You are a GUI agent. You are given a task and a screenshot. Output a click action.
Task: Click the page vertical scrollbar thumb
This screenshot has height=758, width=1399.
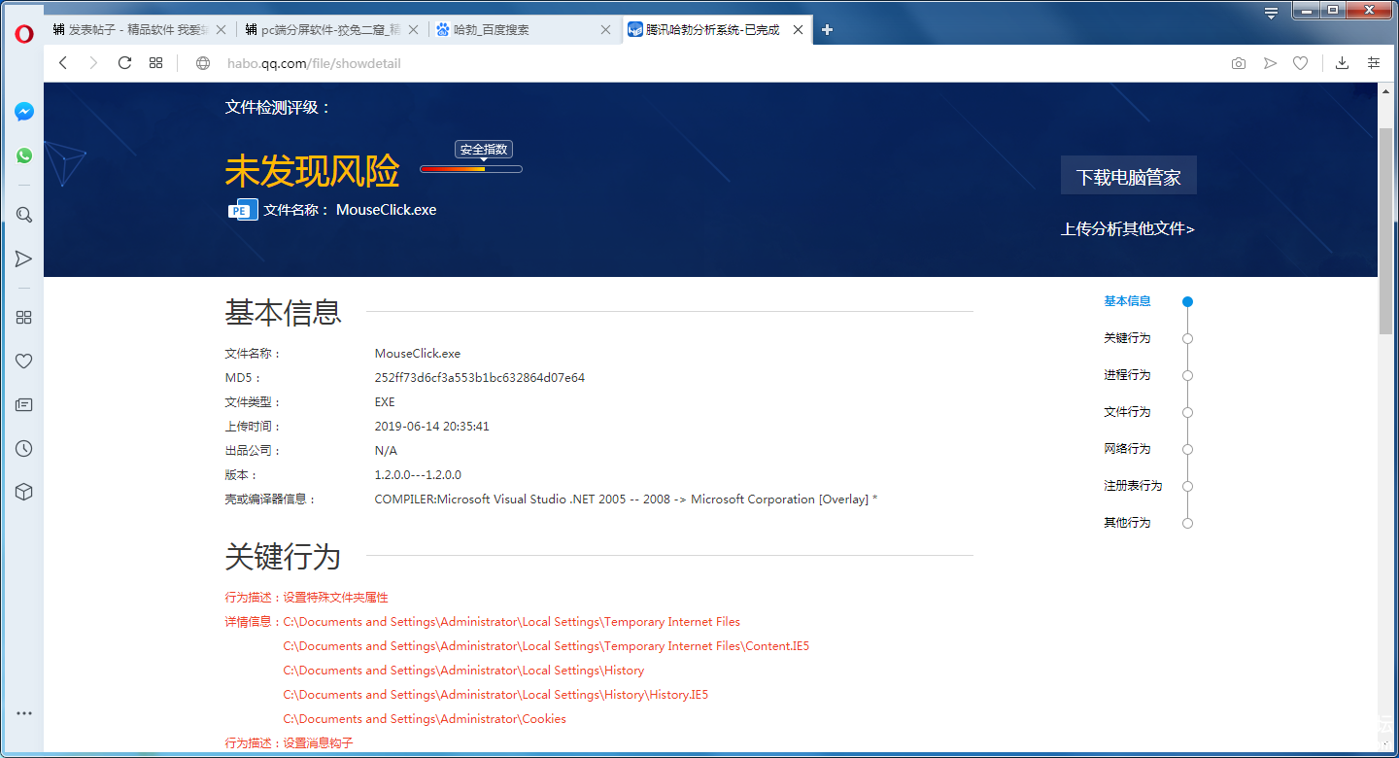pos(1386,230)
